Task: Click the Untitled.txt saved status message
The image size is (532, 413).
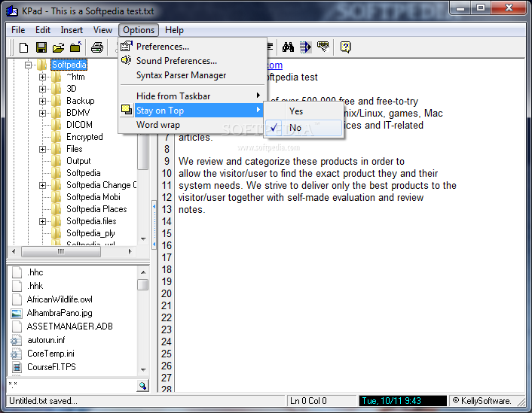Action: [x=44, y=401]
